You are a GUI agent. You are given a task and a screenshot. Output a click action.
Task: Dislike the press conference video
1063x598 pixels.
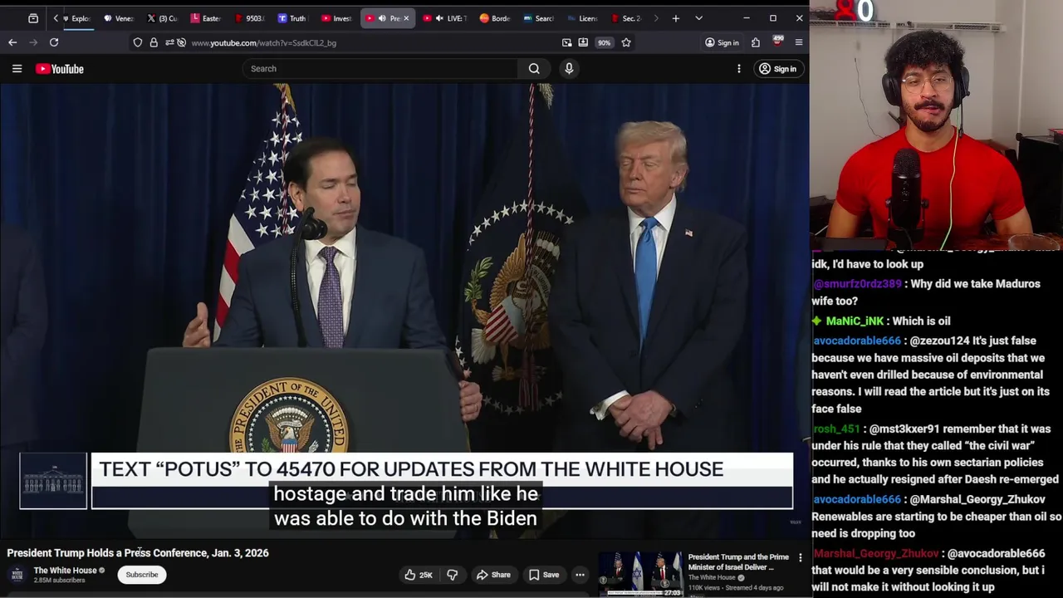tap(453, 575)
